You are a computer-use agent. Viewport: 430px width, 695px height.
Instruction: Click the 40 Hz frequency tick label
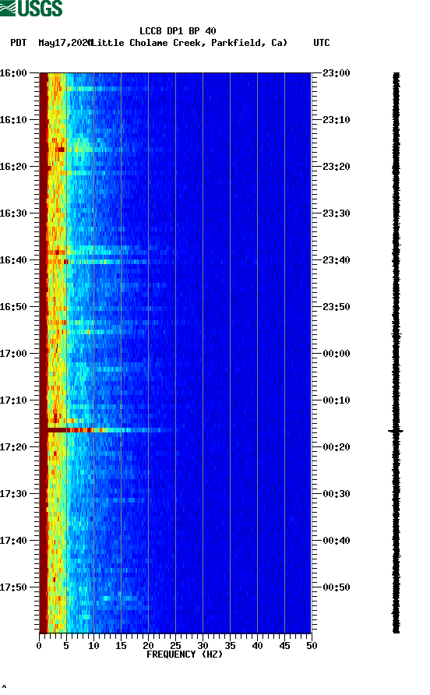point(257,646)
